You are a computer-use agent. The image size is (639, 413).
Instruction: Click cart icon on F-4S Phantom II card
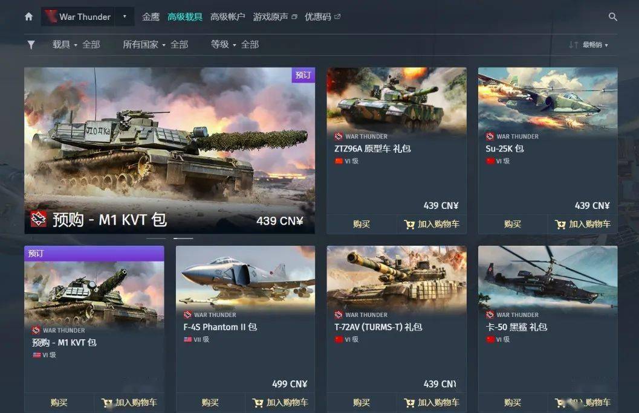click(x=258, y=403)
